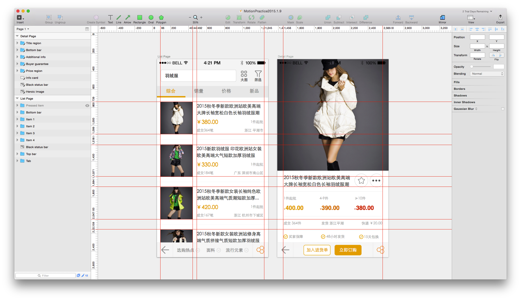Toggle visibility of Pressed item layer
The width and height of the screenshot is (521, 300).
[x=87, y=105]
